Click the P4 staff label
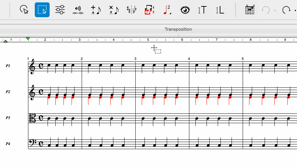This screenshot has height=166, width=297. click(x=8, y=144)
